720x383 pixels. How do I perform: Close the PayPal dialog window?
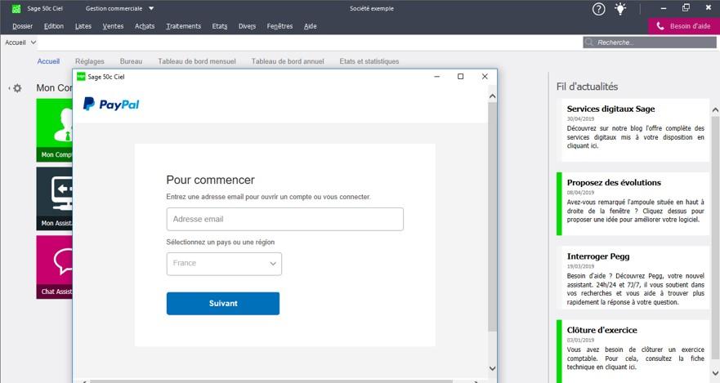[485, 77]
